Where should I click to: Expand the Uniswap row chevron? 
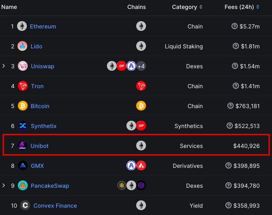click(4, 66)
